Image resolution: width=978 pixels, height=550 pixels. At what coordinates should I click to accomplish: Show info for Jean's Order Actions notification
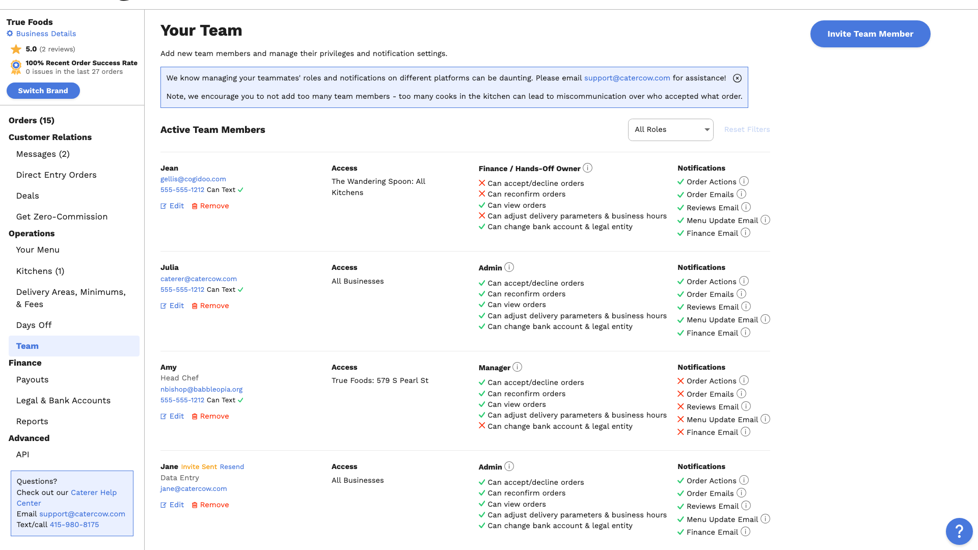[744, 181]
